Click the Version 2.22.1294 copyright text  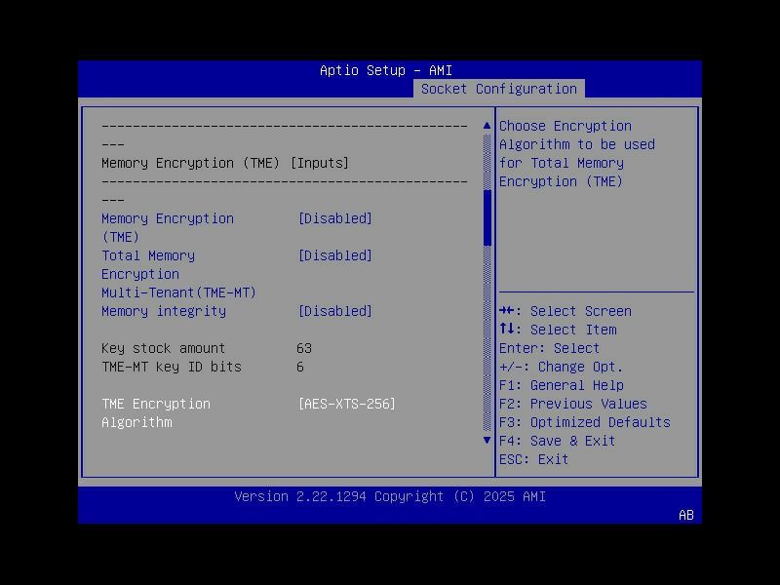pos(389,496)
